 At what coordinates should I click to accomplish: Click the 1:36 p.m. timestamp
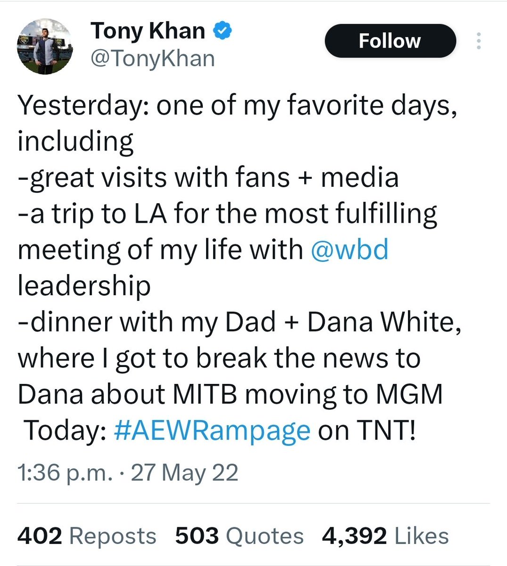pos(64,473)
